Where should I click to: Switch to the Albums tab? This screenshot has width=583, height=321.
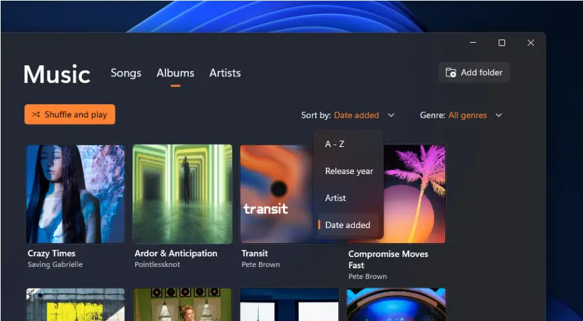(175, 73)
